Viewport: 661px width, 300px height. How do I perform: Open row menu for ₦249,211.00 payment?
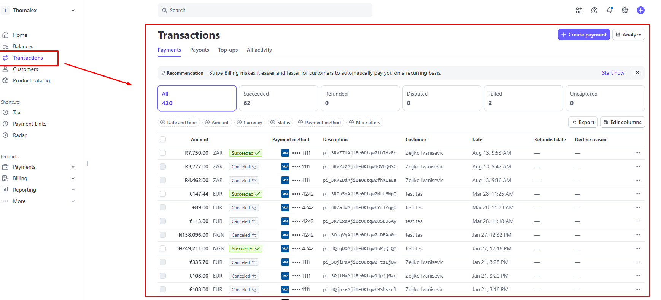pos(638,248)
